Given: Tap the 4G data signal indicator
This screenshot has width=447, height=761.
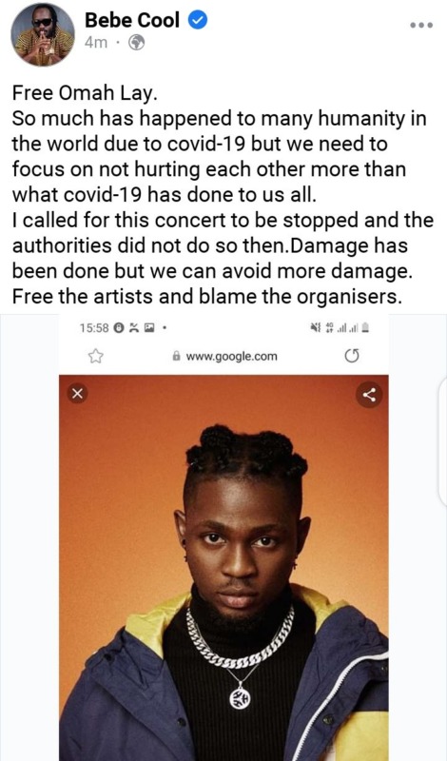Looking at the screenshot, I should 329,327.
